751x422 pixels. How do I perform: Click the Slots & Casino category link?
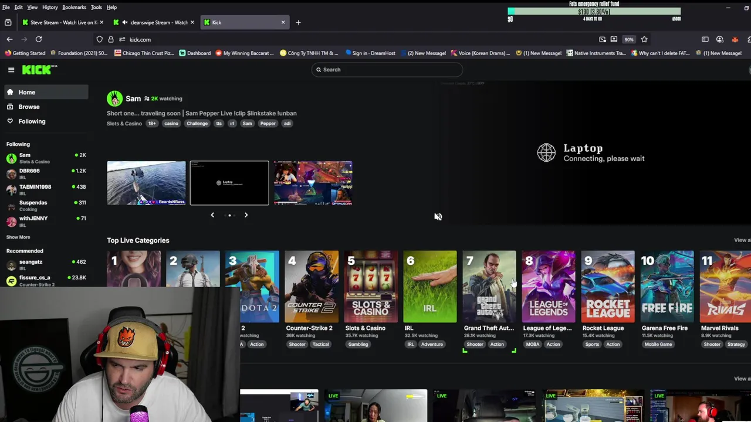tap(124, 124)
